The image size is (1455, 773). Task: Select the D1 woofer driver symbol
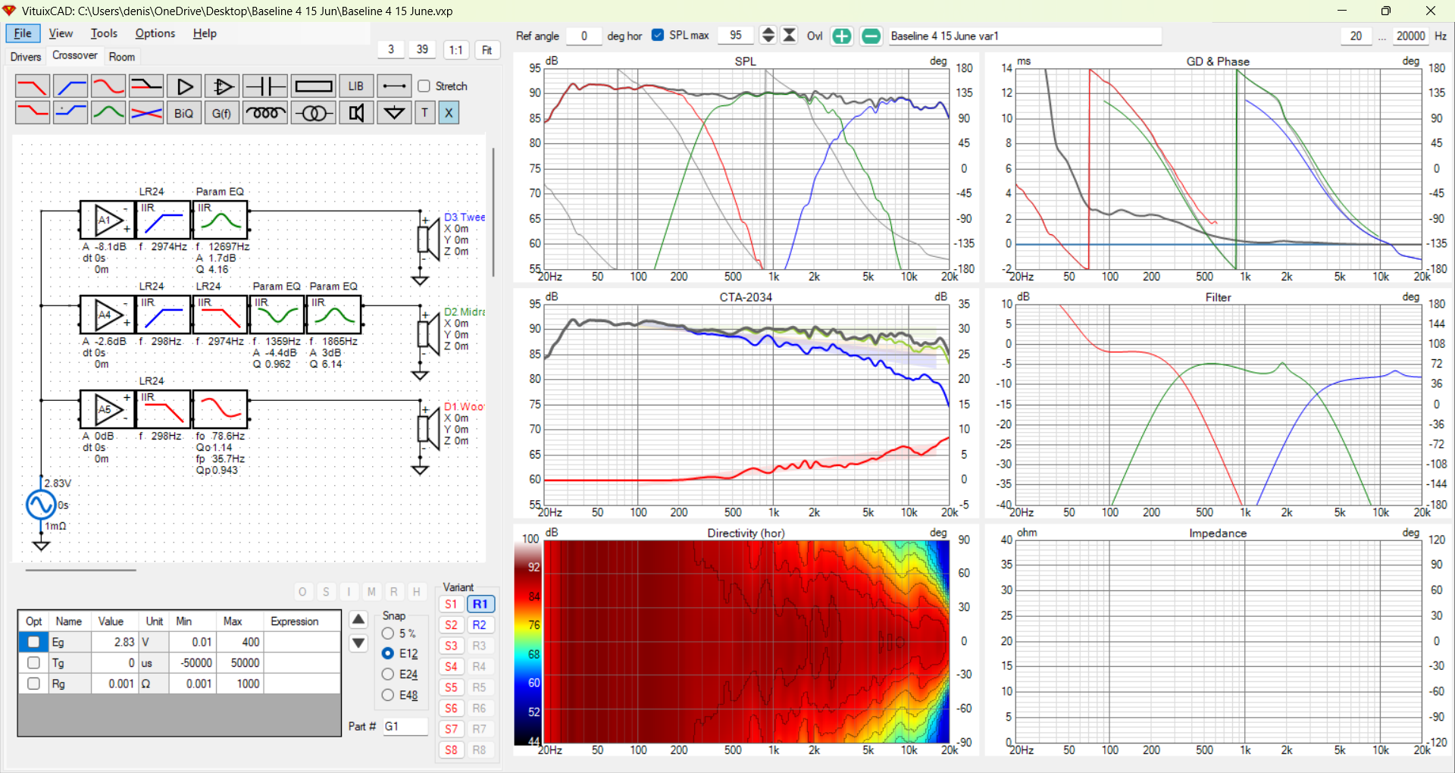point(428,428)
